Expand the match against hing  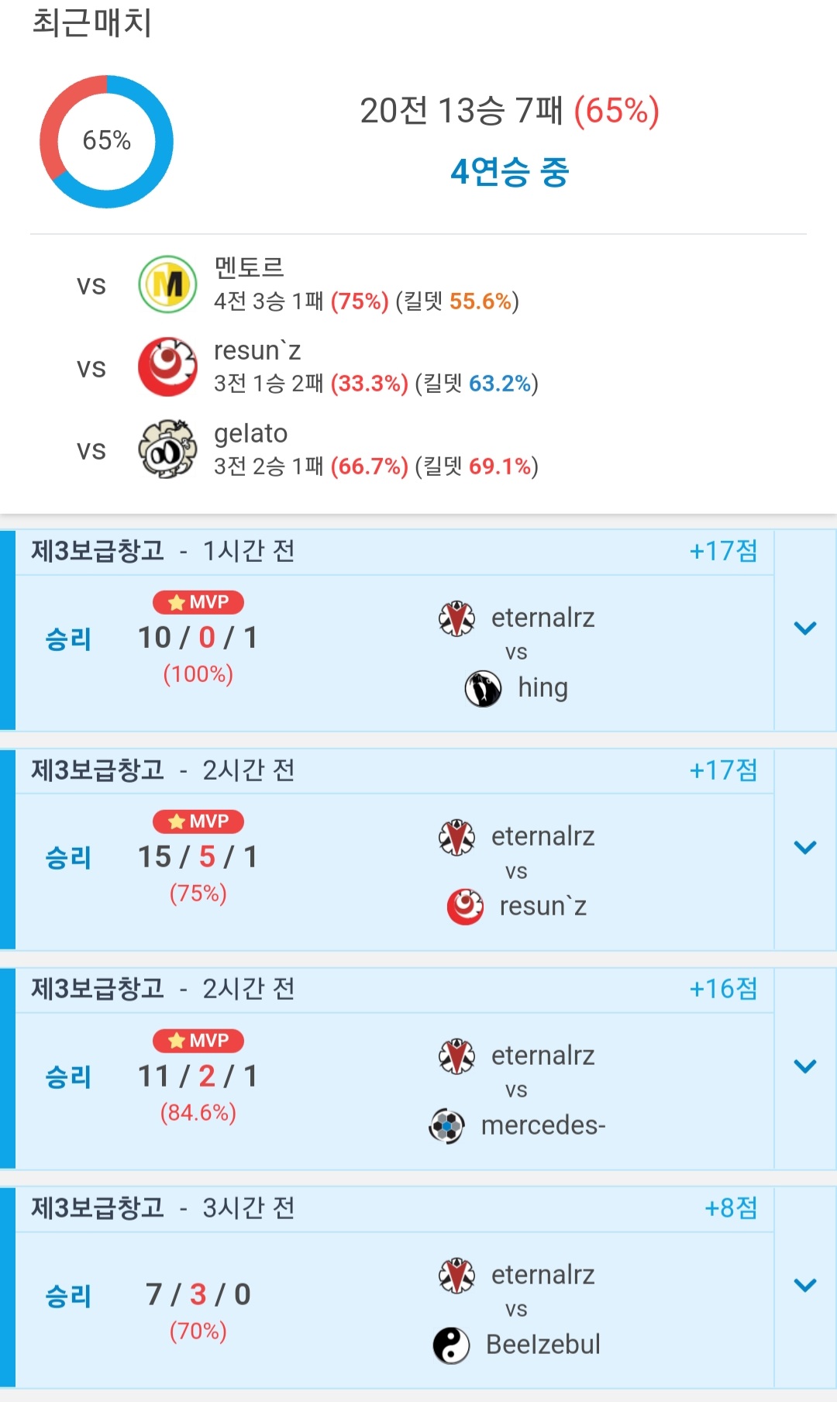(x=805, y=629)
